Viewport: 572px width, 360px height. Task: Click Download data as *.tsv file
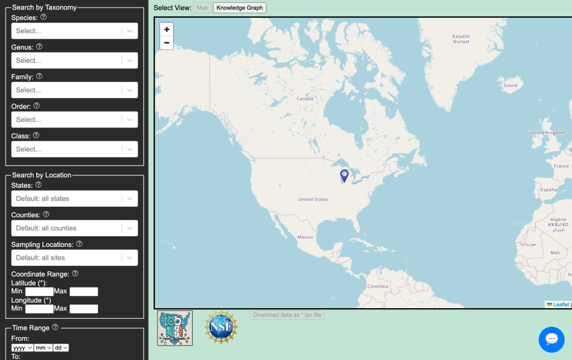pyautogui.click(x=288, y=315)
